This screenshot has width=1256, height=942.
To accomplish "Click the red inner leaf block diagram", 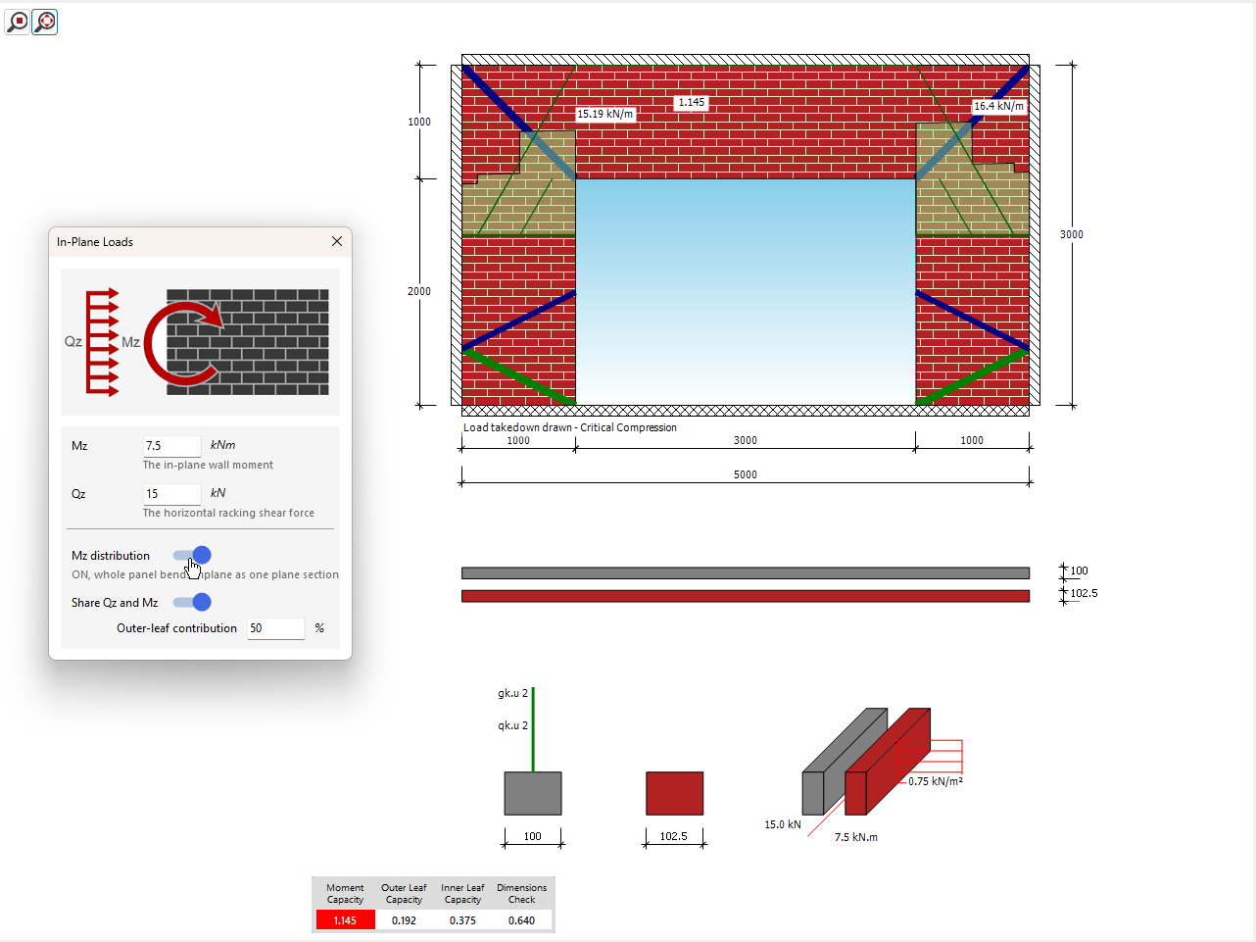I will click(674, 792).
